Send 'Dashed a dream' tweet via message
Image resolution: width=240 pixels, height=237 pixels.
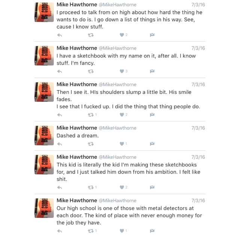coord(152,143)
